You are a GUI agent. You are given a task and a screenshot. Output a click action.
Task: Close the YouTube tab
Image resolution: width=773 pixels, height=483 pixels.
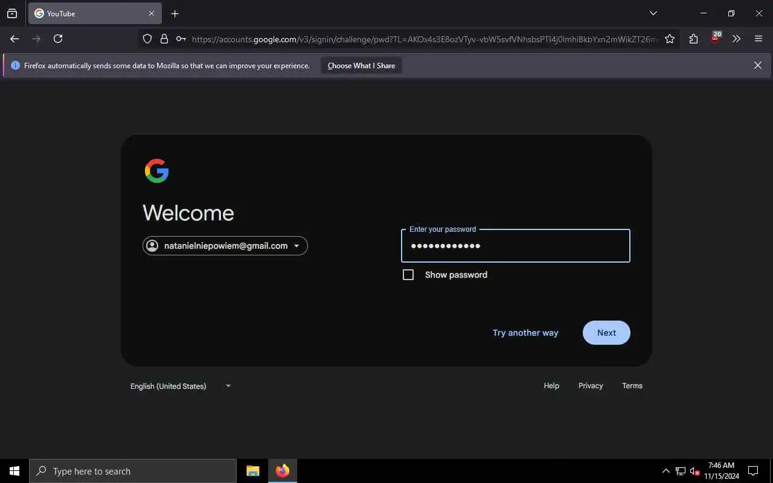click(152, 13)
